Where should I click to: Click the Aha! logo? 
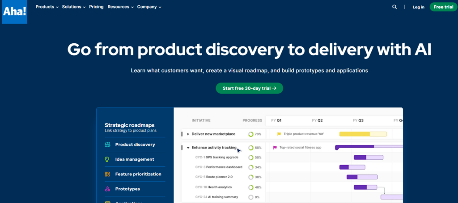tap(14, 12)
